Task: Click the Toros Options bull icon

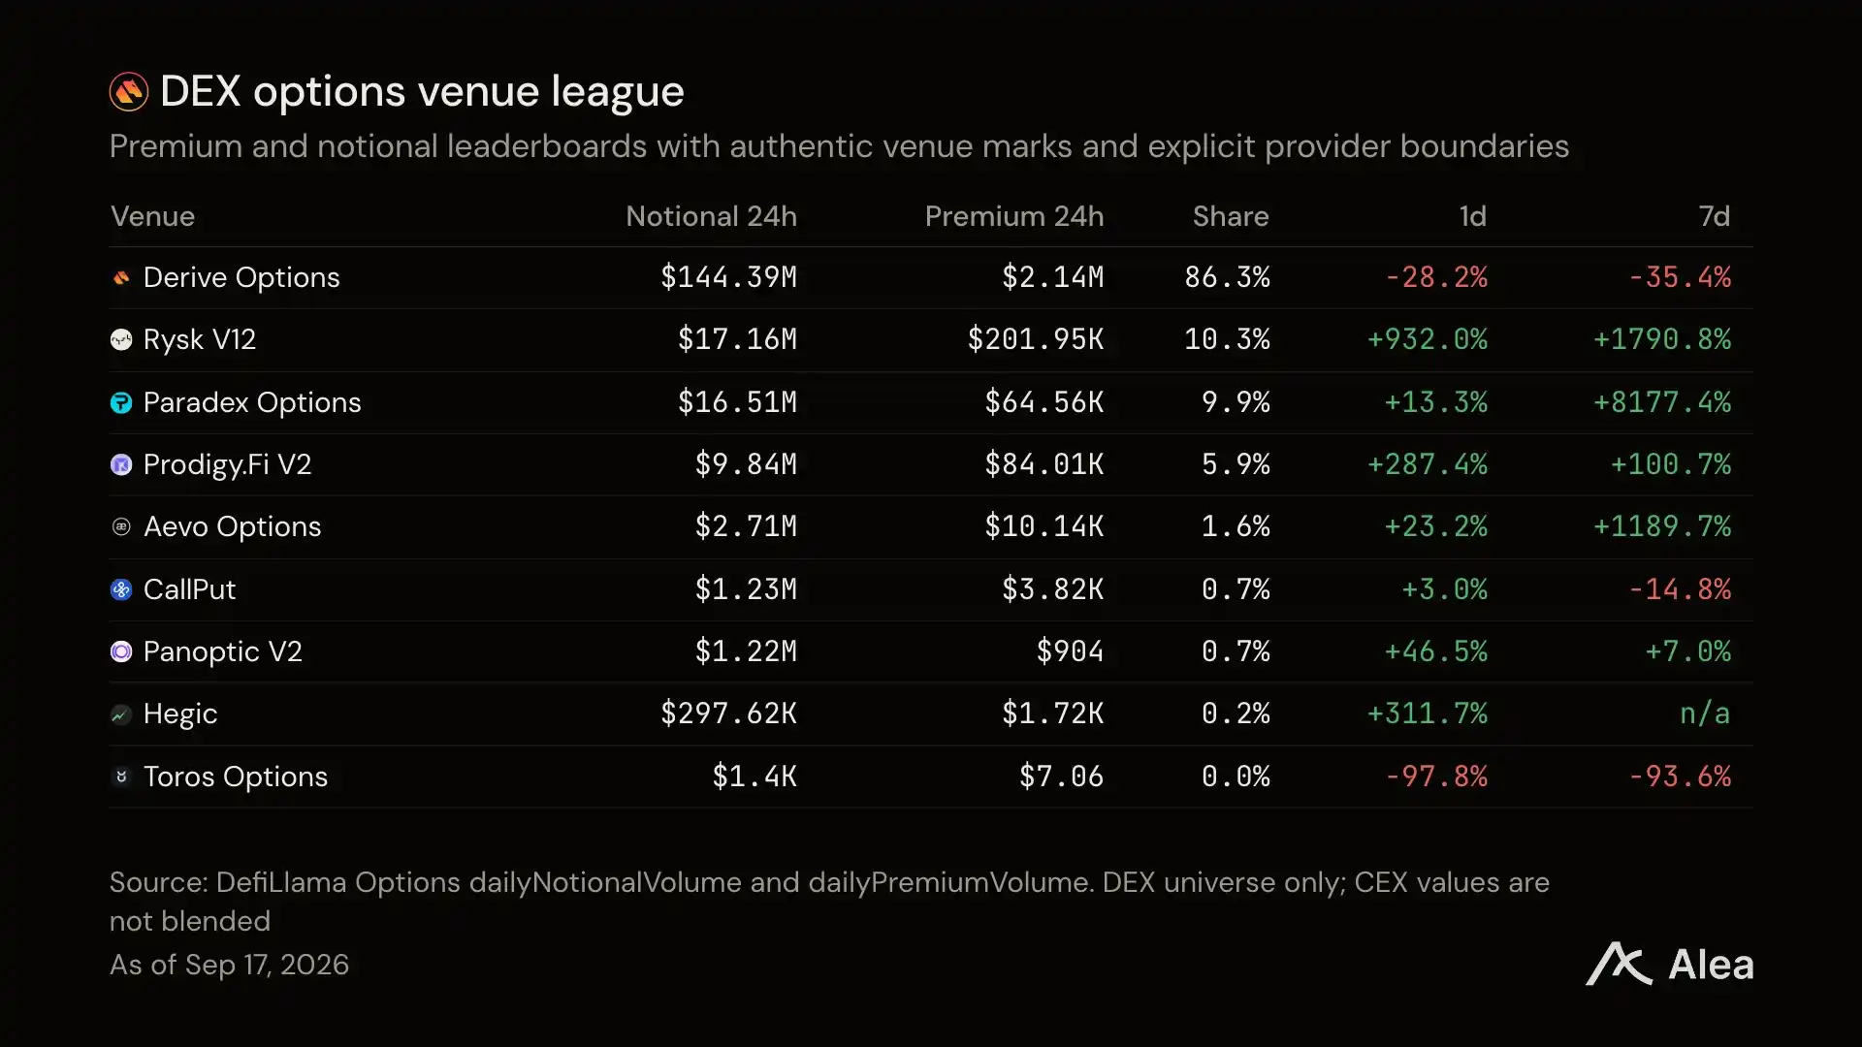Action: point(121,777)
